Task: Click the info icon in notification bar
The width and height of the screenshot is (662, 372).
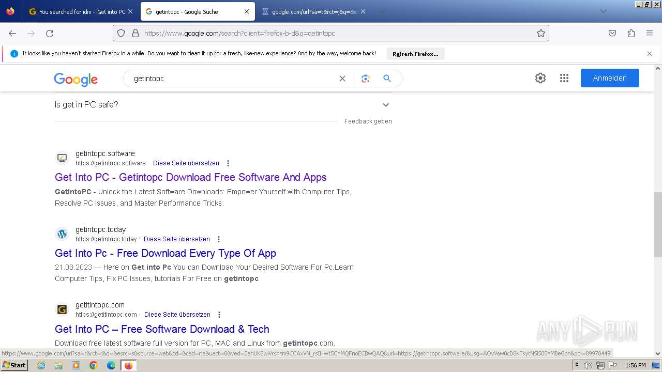Action: (14, 54)
